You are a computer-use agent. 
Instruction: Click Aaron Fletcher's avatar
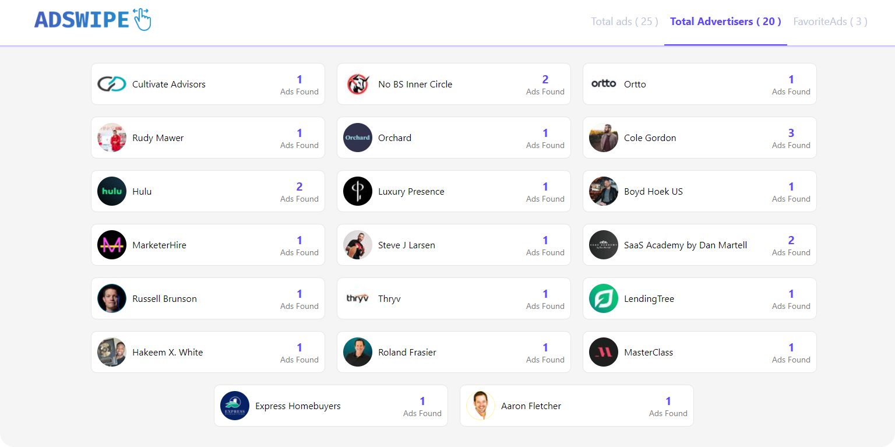(x=481, y=406)
